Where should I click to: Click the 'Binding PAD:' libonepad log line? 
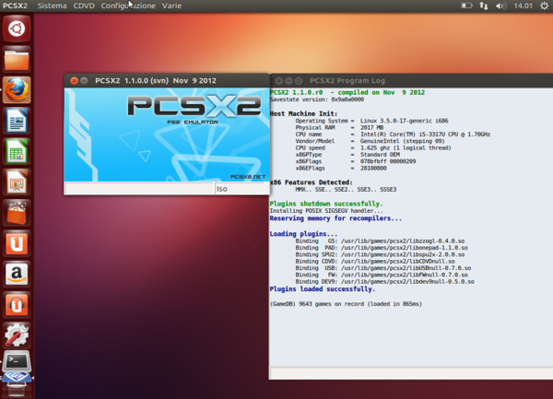382,248
